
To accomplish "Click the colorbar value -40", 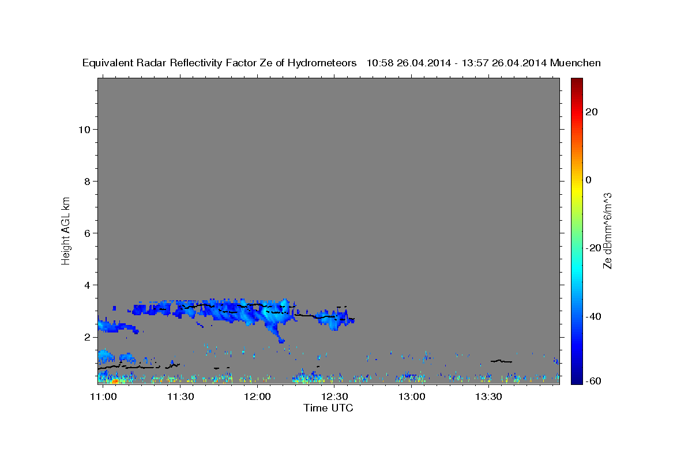I will (593, 316).
